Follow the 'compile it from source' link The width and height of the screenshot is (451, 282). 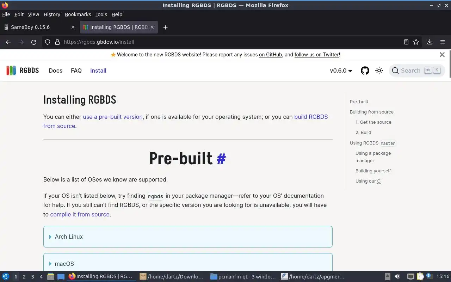pyautogui.click(x=80, y=214)
